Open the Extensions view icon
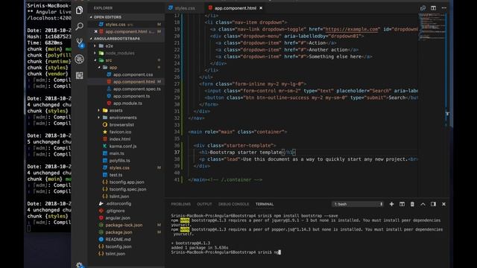Image resolution: width=477 pixels, height=268 pixels. pyautogui.click(x=80, y=75)
